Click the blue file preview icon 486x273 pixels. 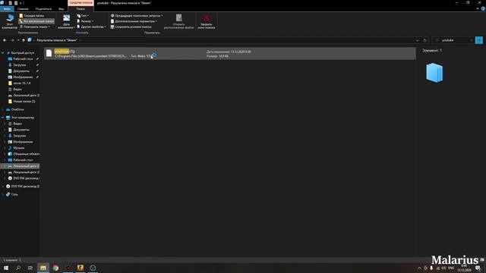tap(434, 73)
